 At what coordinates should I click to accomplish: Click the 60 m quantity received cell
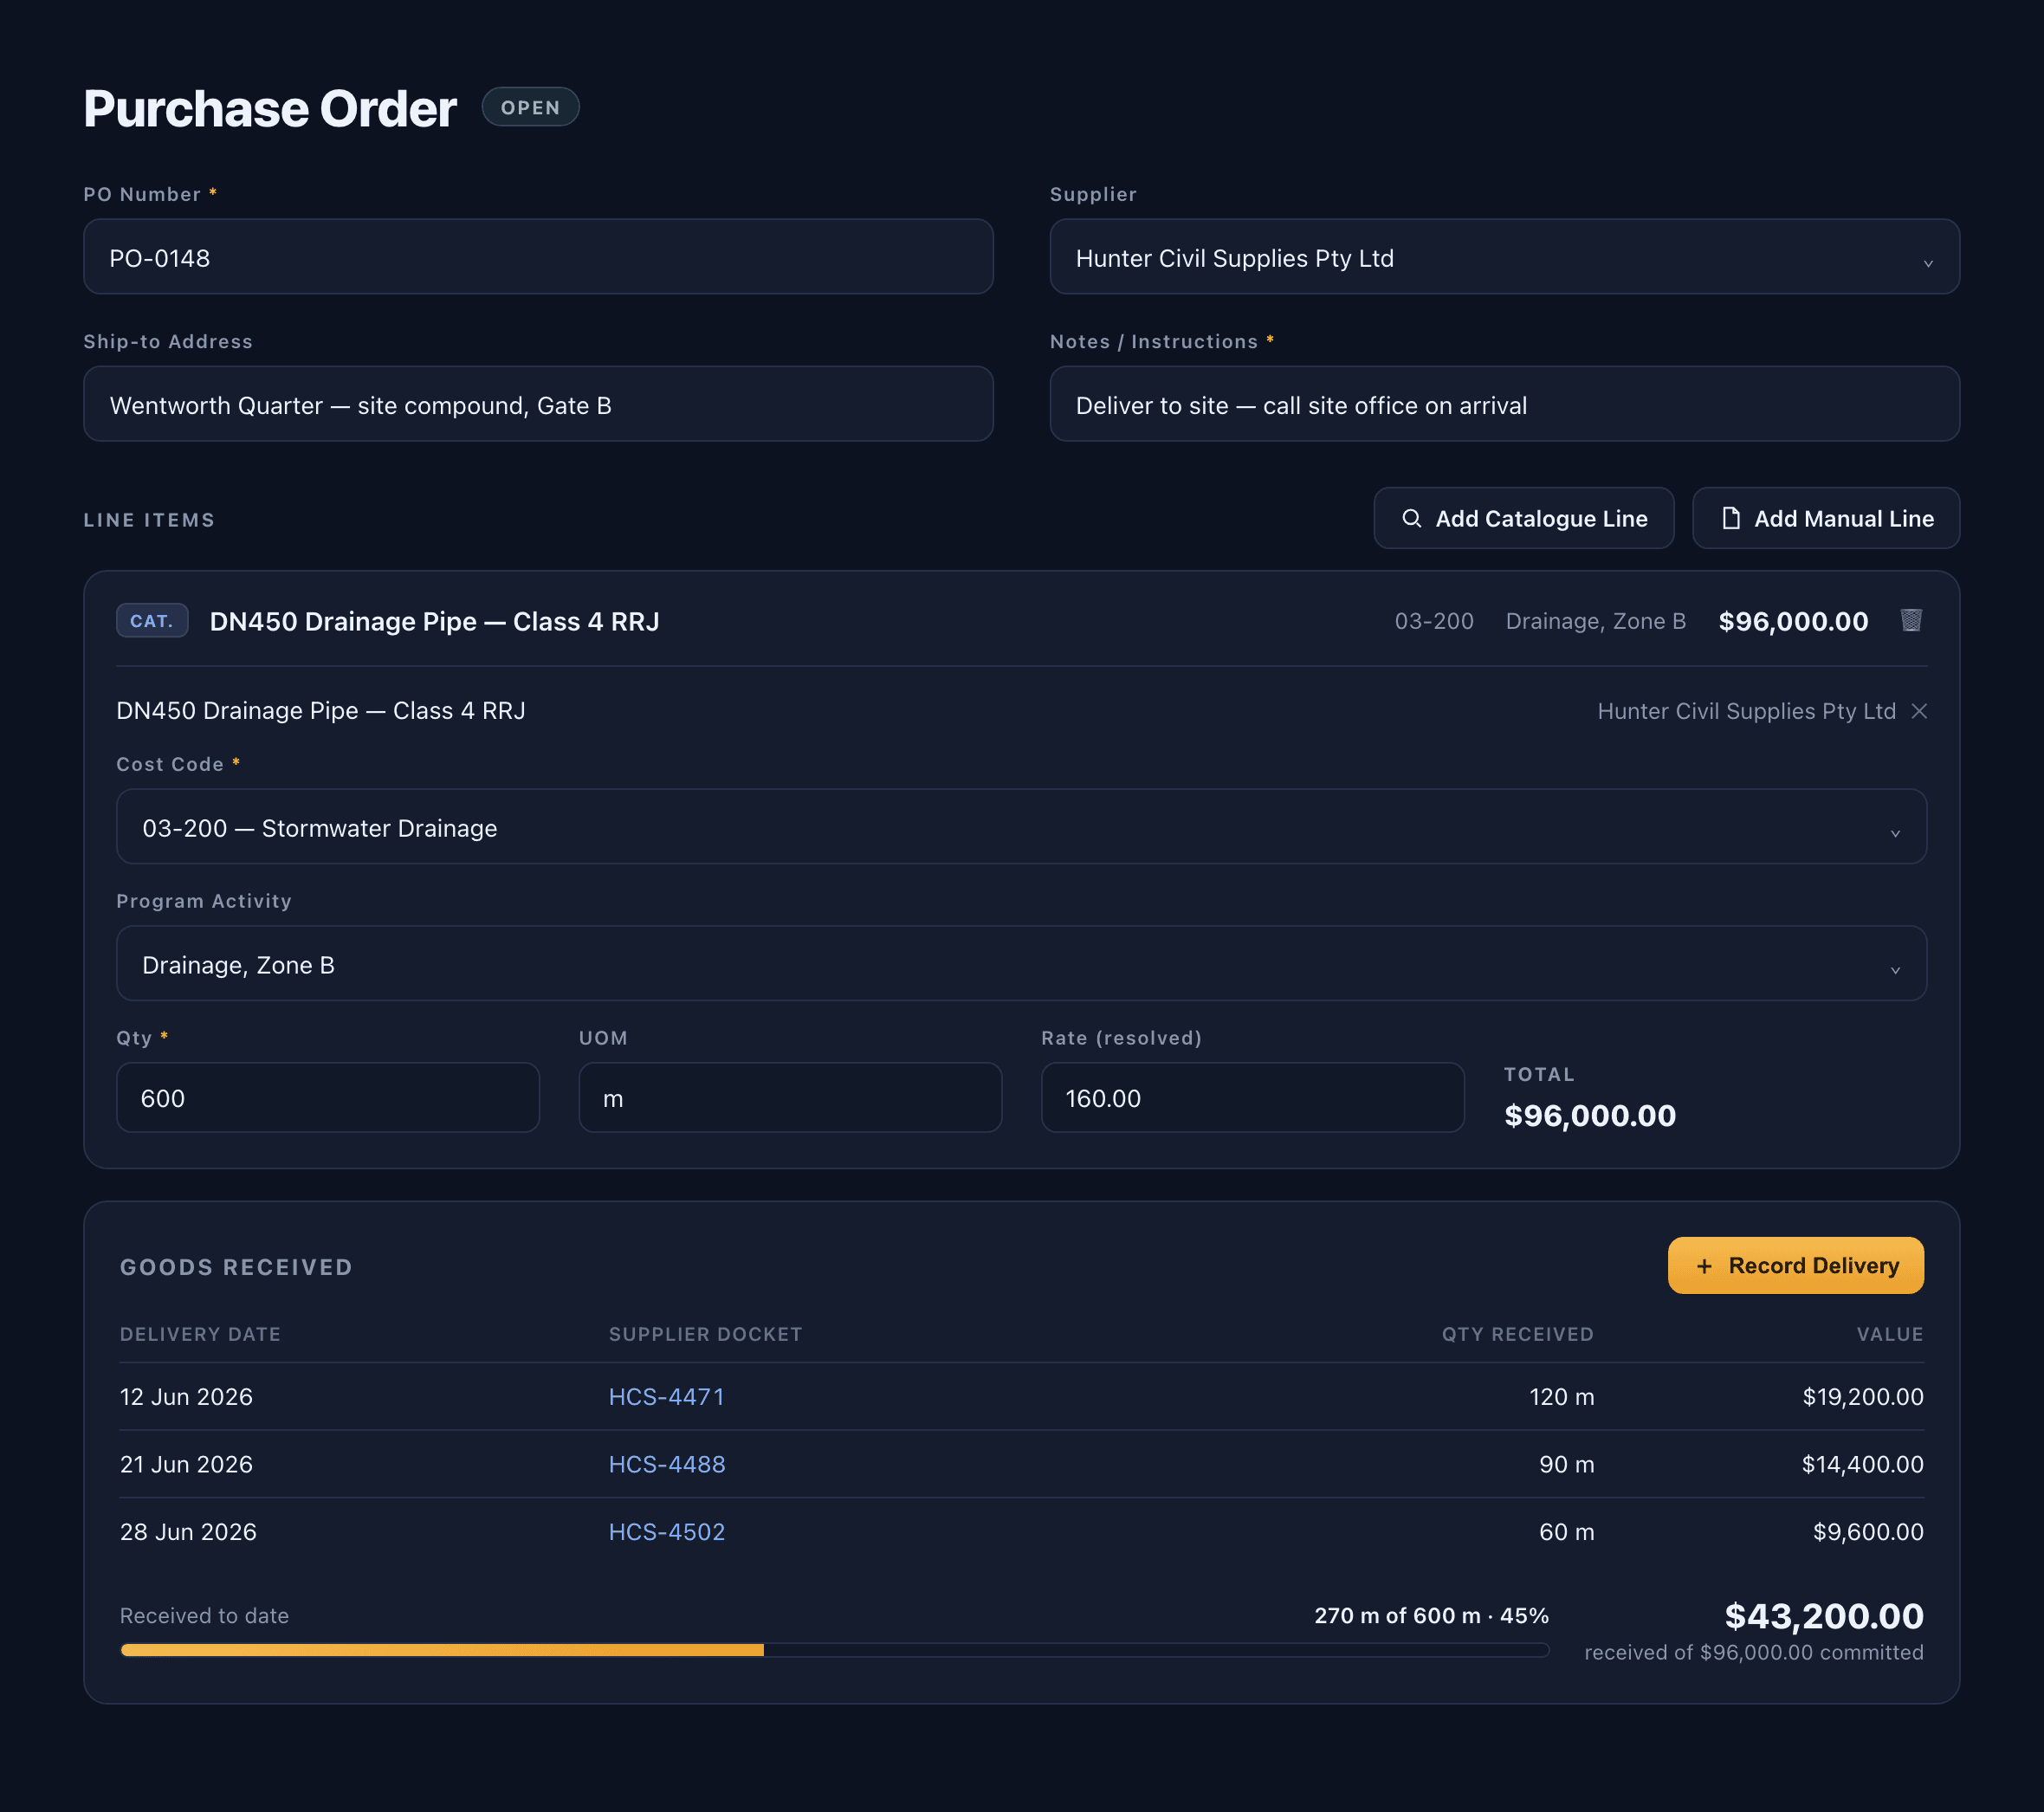[x=1567, y=1532]
